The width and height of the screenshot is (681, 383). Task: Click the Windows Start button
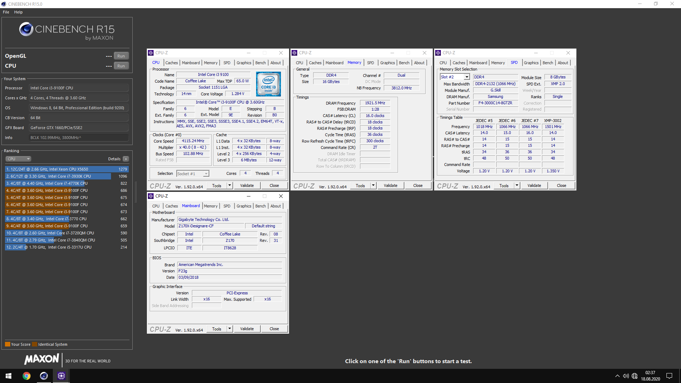(x=9, y=376)
